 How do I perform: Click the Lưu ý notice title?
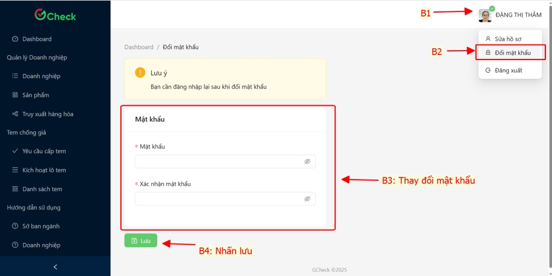click(x=159, y=73)
